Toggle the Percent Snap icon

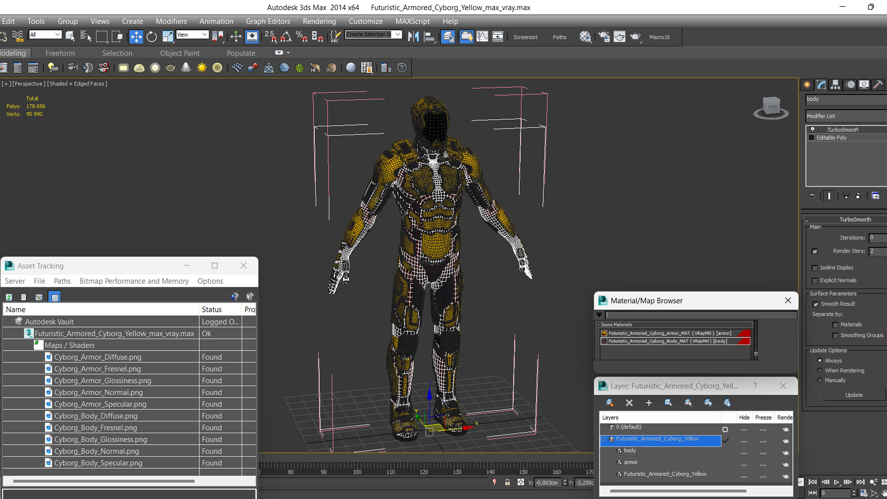click(x=302, y=37)
